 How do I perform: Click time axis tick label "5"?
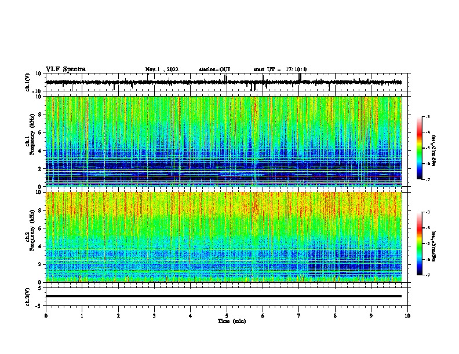(x=227, y=316)
